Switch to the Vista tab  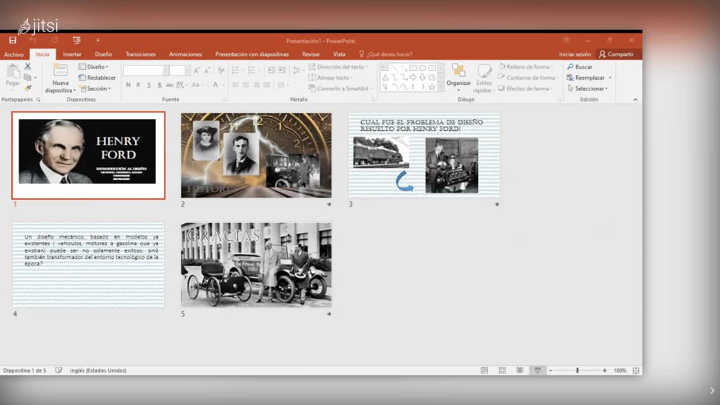tap(339, 54)
